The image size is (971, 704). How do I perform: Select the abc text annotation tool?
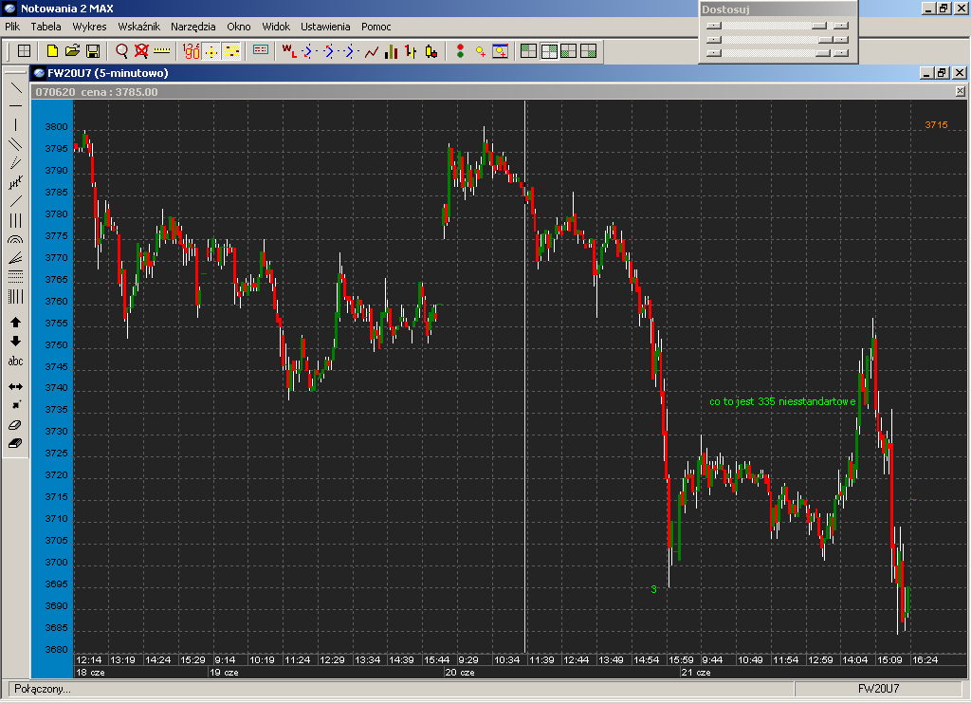point(15,361)
